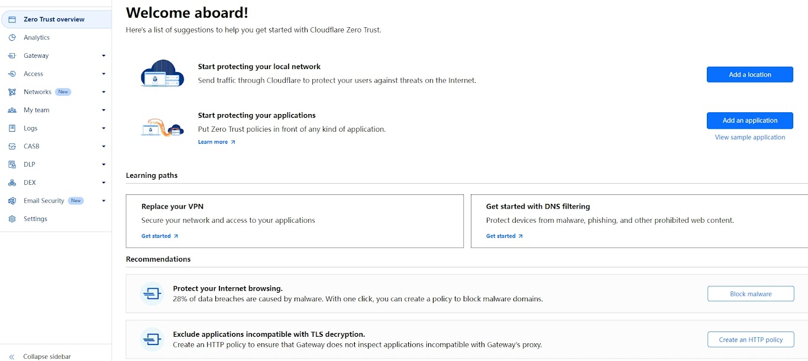Click the Learn more external-link arrow icon
The image size is (808, 361).
pyautogui.click(x=233, y=142)
